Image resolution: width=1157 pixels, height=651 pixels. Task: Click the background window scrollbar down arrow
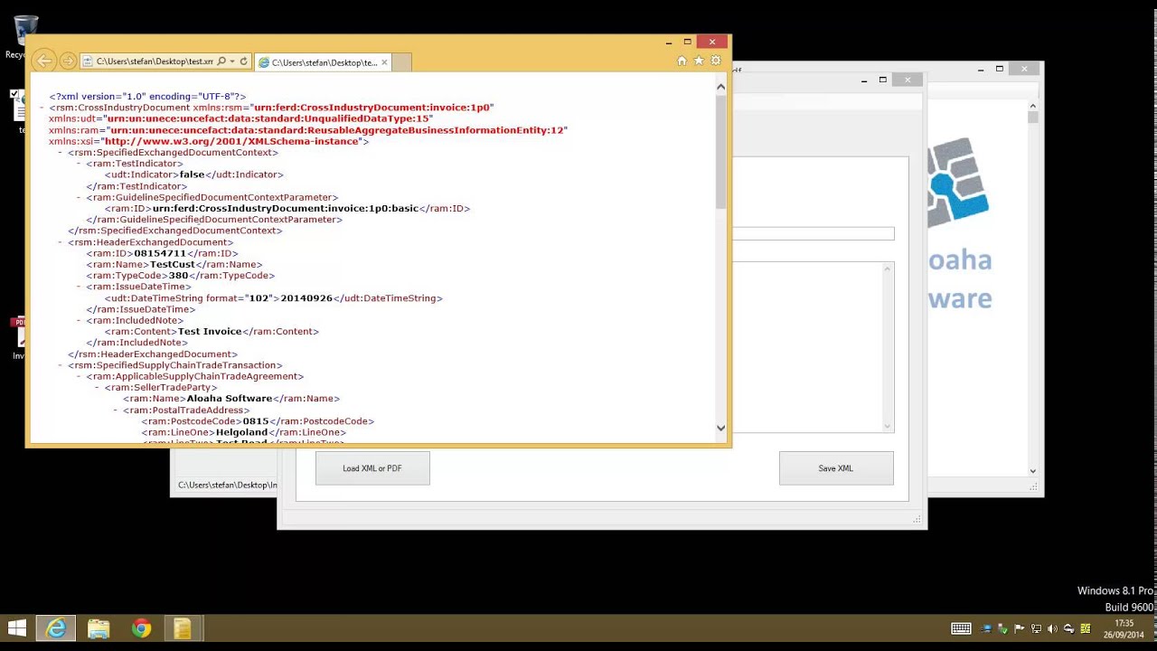coord(1033,470)
